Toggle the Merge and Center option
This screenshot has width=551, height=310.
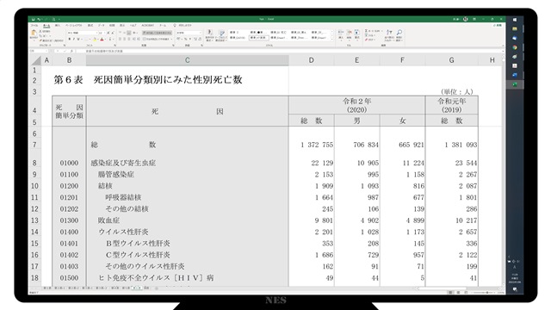click(x=157, y=39)
